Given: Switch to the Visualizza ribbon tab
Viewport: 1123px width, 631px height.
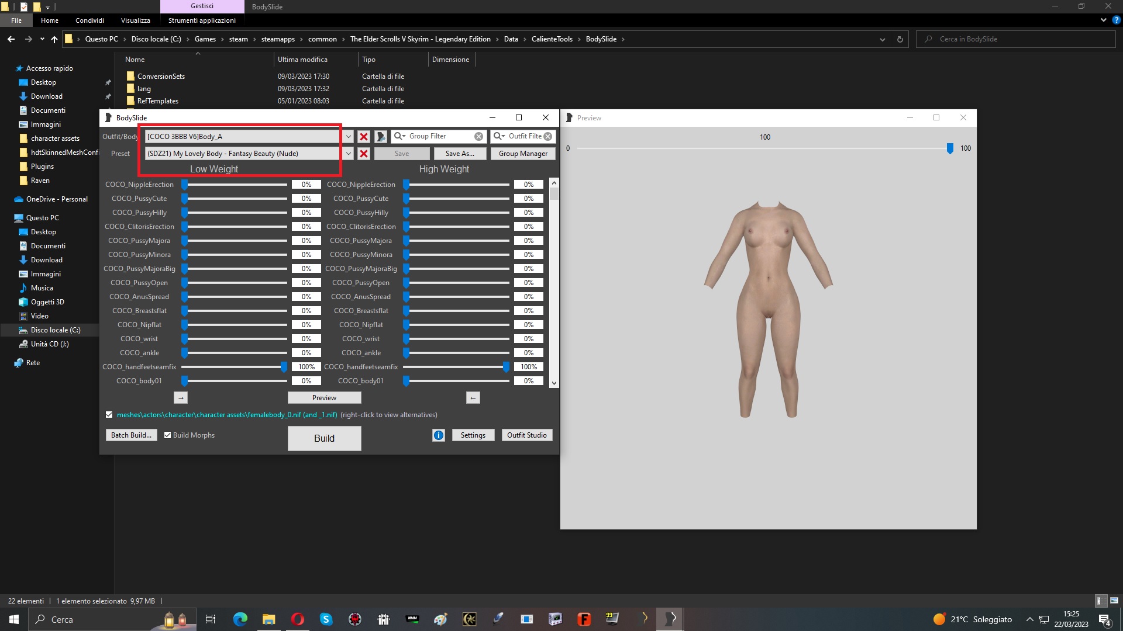Looking at the screenshot, I should (x=136, y=20).
